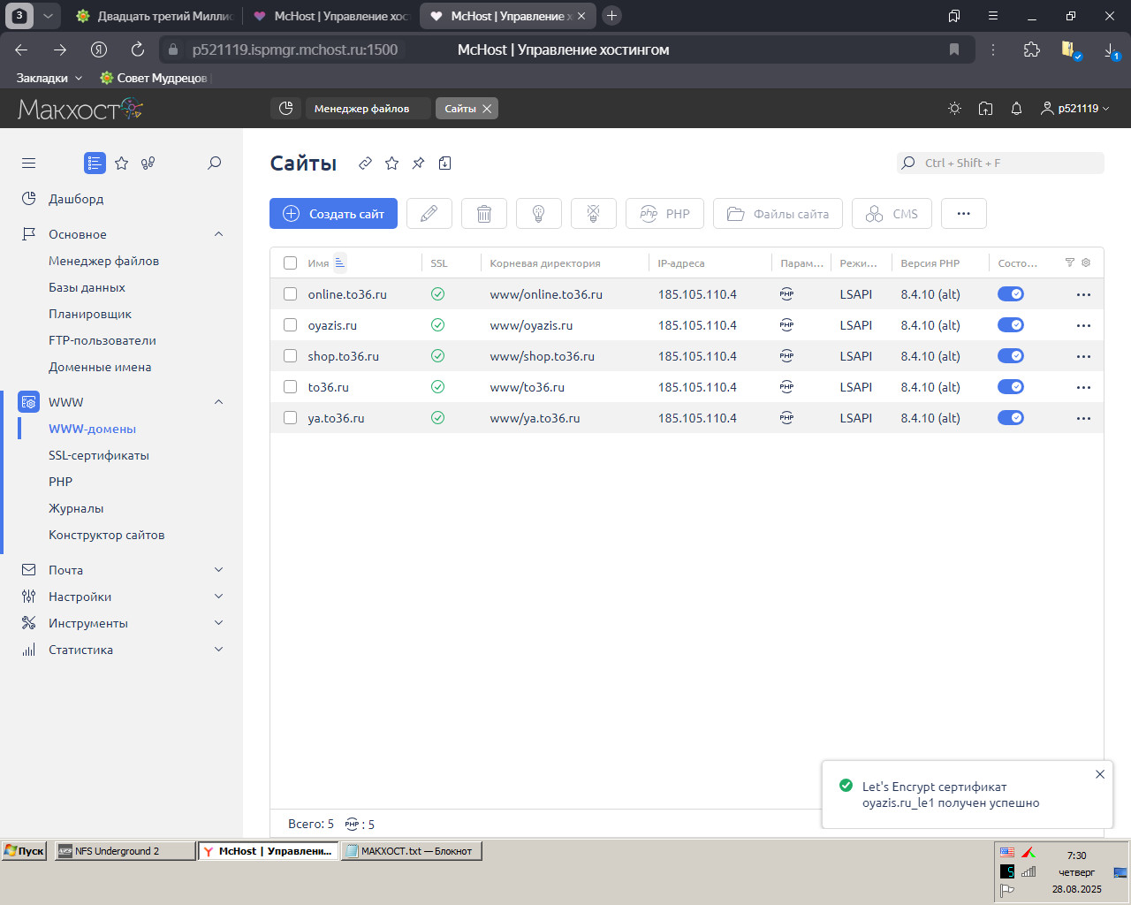
Task: Click the sidebar search magnifier
Action: pos(214,163)
